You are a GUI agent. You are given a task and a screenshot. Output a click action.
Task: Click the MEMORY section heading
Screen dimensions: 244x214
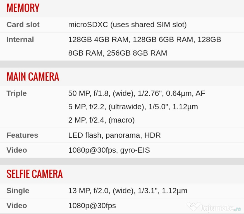tap(23, 8)
